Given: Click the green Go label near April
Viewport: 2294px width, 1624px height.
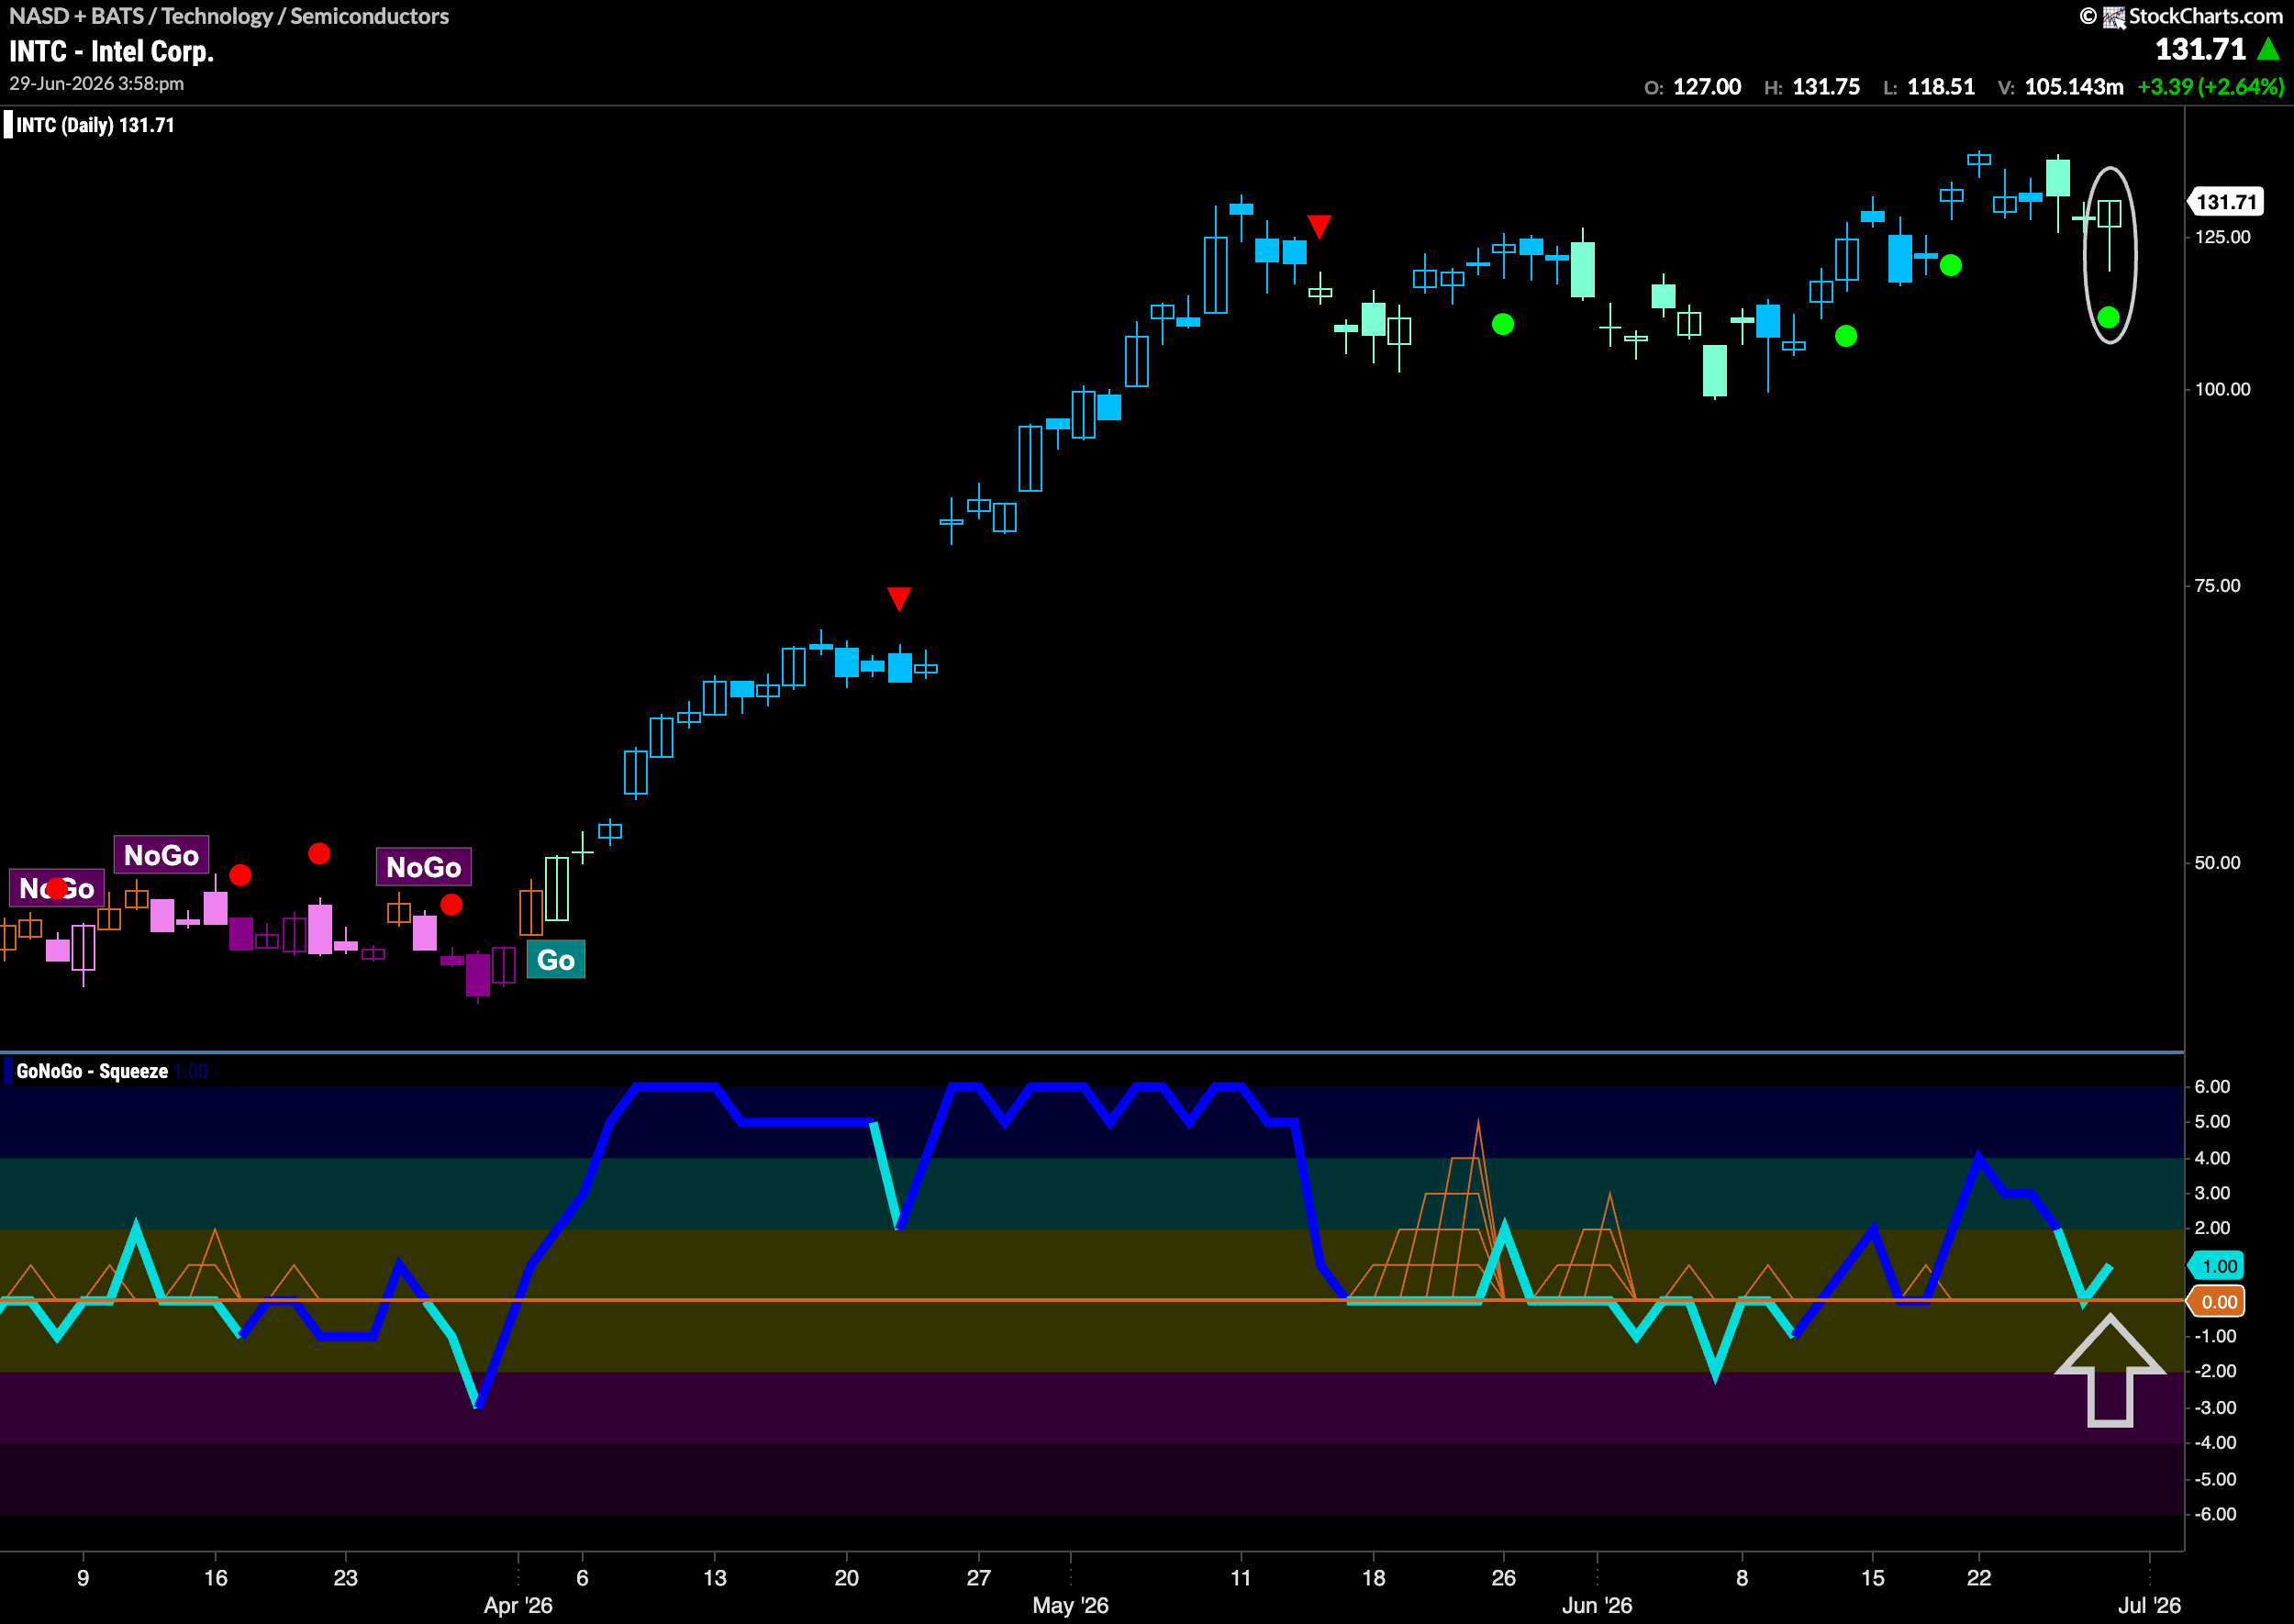Looking at the screenshot, I should coord(556,960).
